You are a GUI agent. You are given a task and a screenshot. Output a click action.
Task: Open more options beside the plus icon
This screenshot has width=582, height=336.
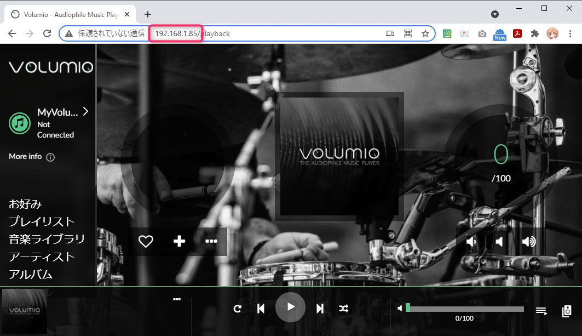tap(211, 241)
